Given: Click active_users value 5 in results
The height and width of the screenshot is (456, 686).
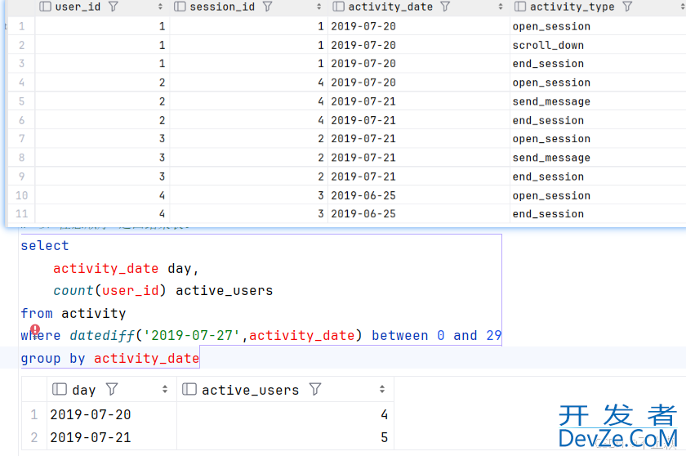Looking at the screenshot, I should (285, 437).
